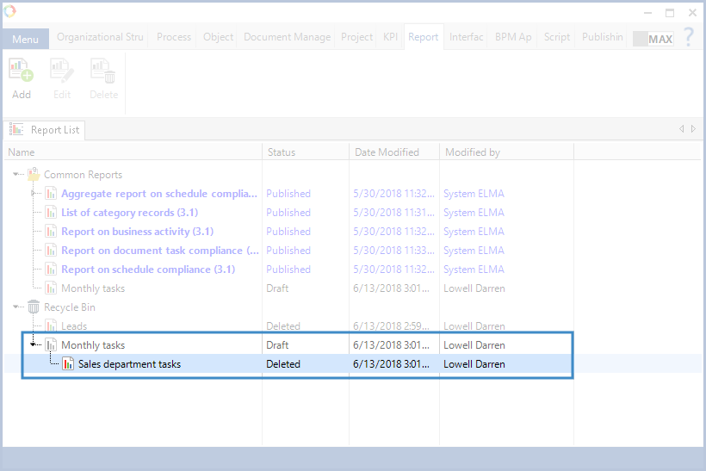706x471 pixels.
Task: Toggle the MAX mode switch
Action: pos(653,39)
